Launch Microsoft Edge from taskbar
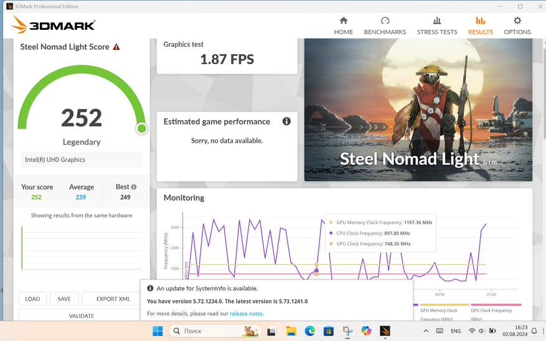The height and width of the screenshot is (341, 546). (x=309, y=331)
